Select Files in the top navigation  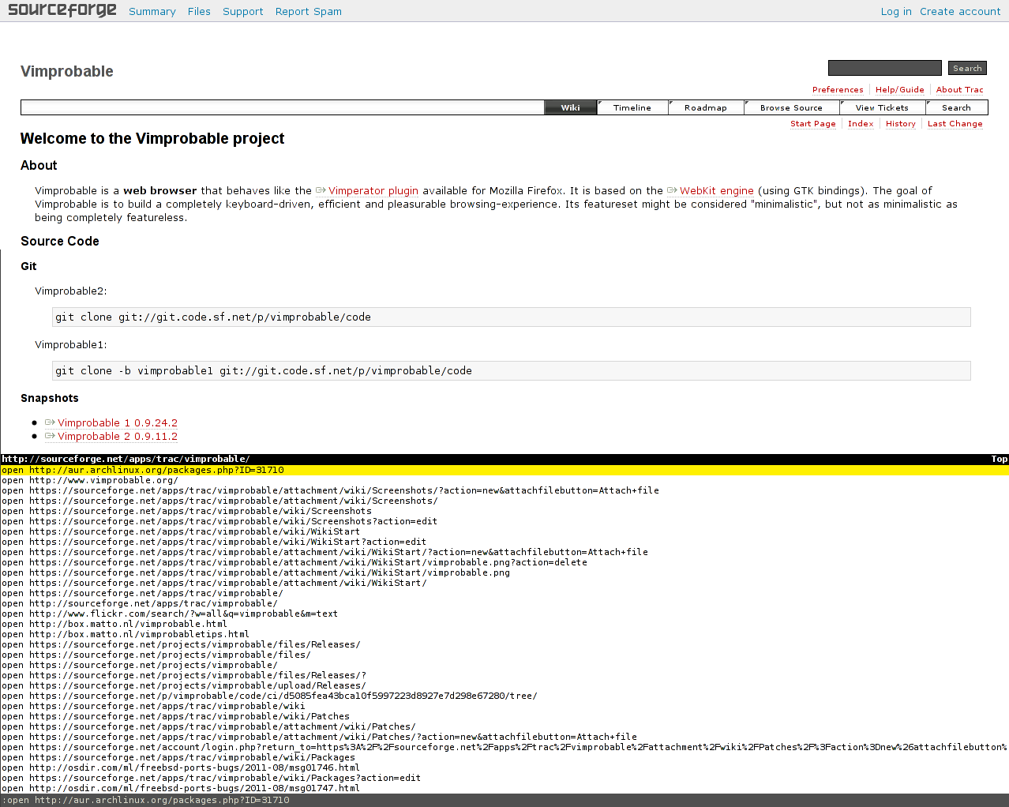click(199, 11)
